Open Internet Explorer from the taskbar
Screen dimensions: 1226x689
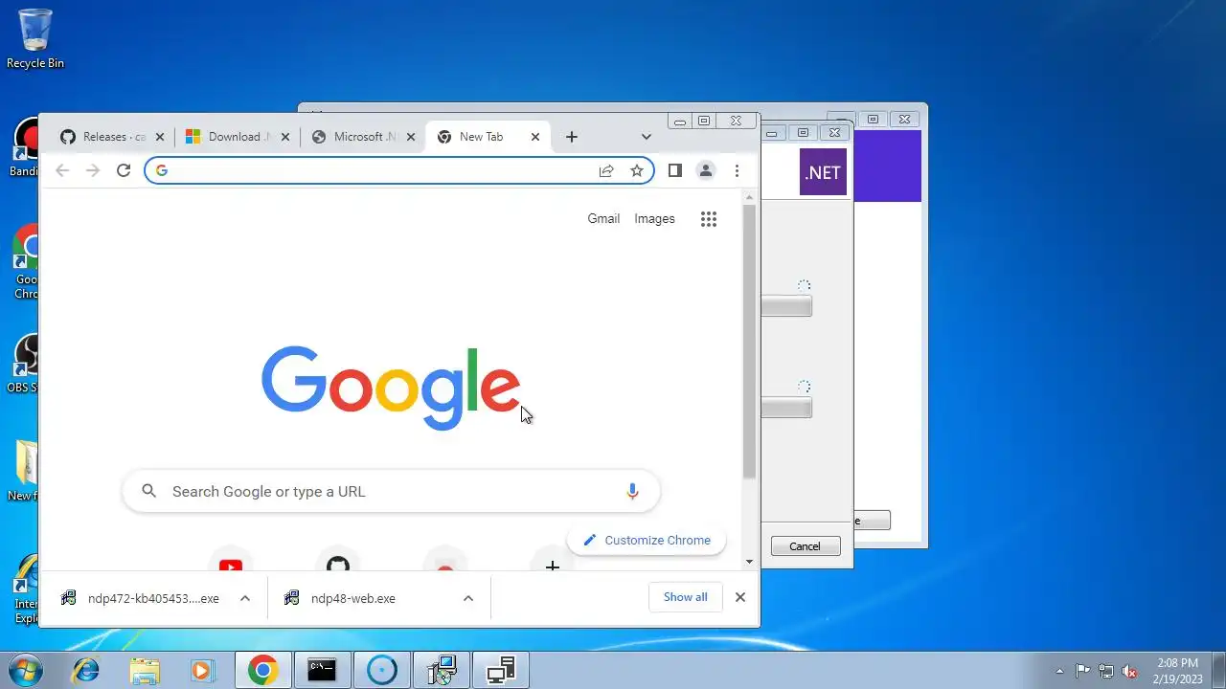[86, 670]
